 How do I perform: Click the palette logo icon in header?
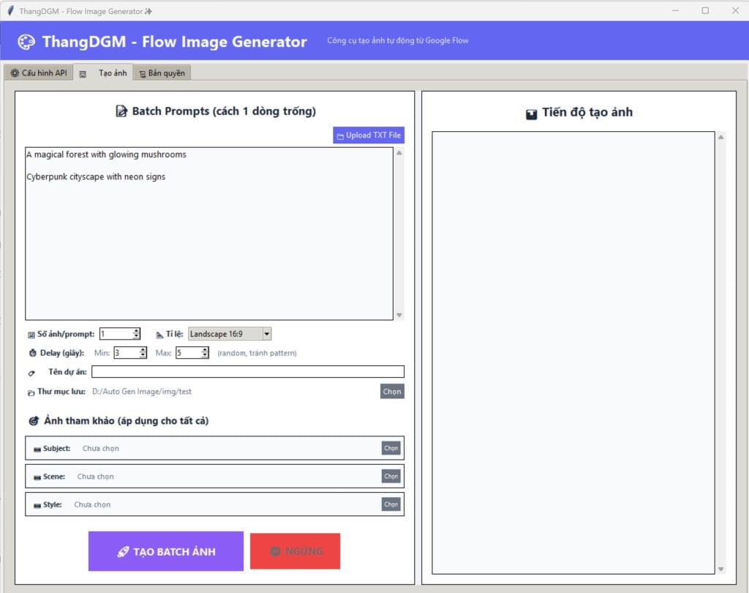26,42
